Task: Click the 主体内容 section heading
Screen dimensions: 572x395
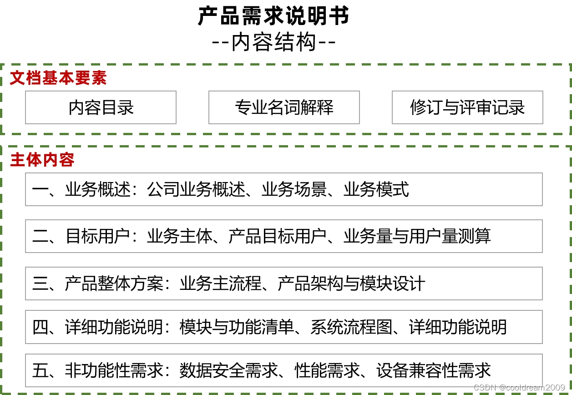Action: click(42, 160)
